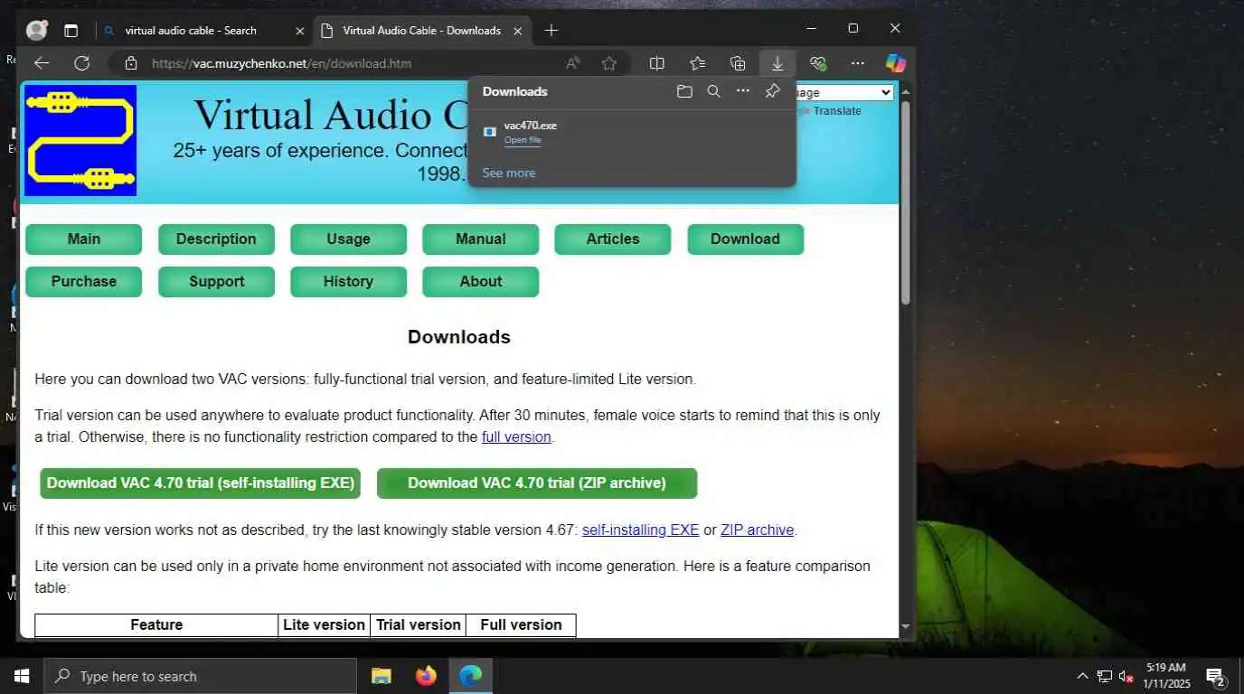Click the Lite version table header
Screen dimensions: 1244x694
coord(324,625)
